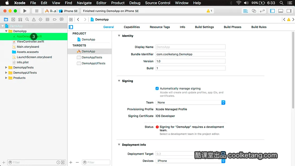This screenshot has height=166, width=295.
Task: Open the Symbol navigator
Action: click(20, 19)
